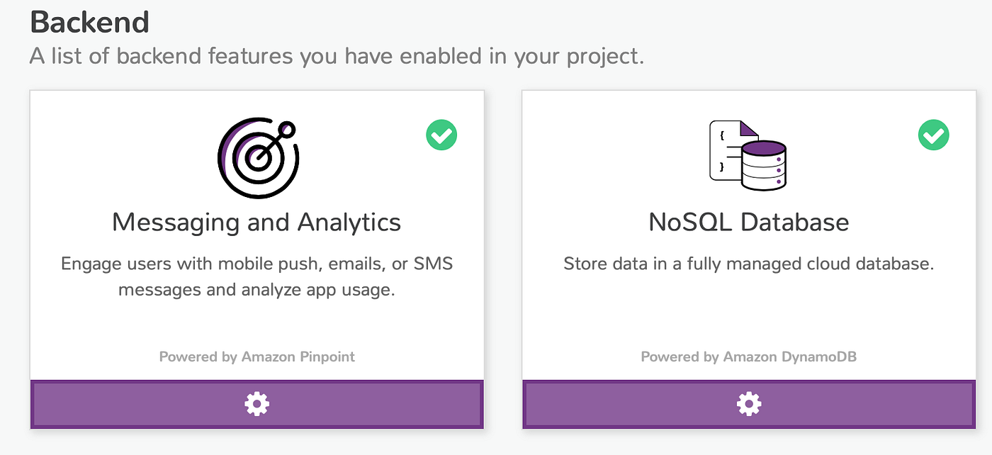Click the Backend section heading
This screenshot has height=455, width=992.
pyautogui.click(x=90, y=23)
